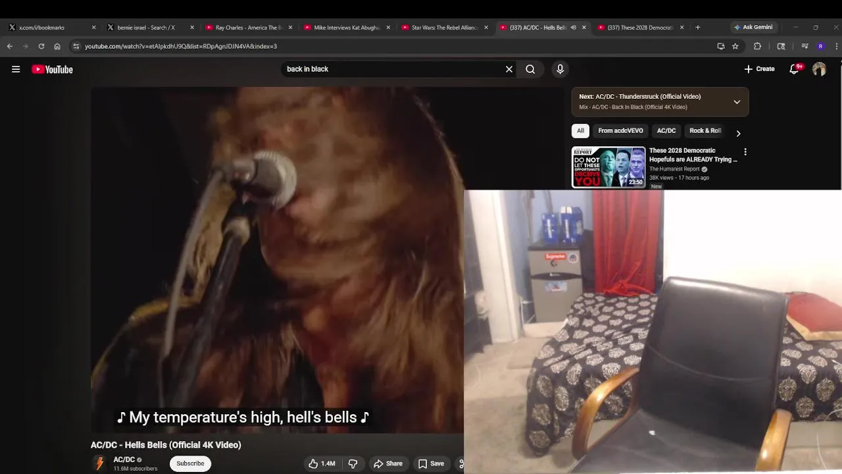Go back in browser history

[x=9, y=46]
